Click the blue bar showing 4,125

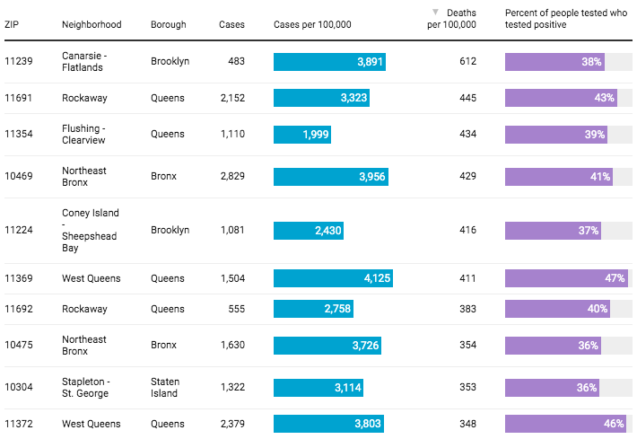tap(334, 278)
